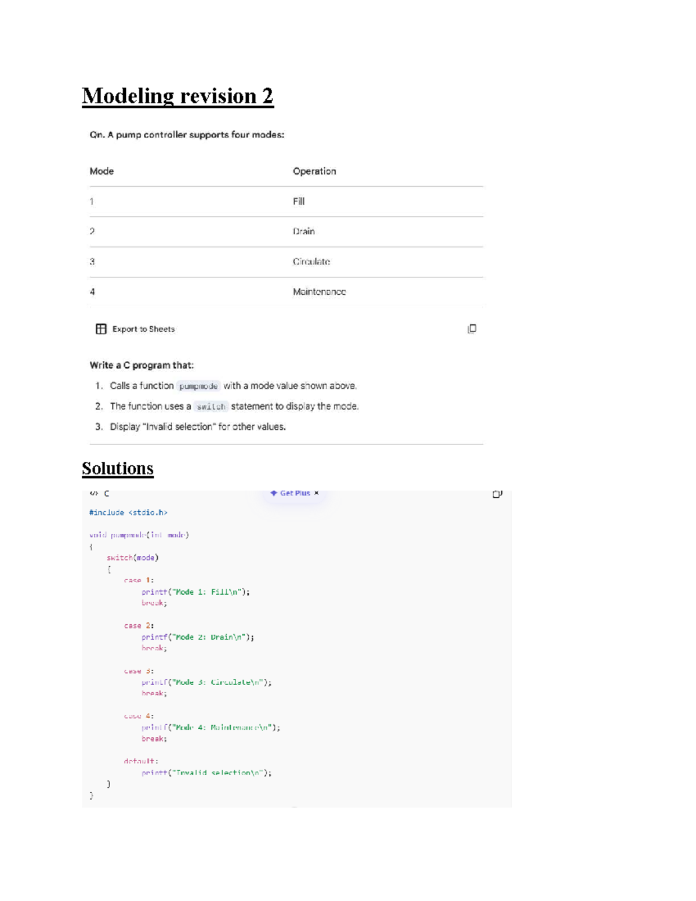The width and height of the screenshot is (696, 901).
Task: Click the "default:" code line
Action: (x=141, y=761)
